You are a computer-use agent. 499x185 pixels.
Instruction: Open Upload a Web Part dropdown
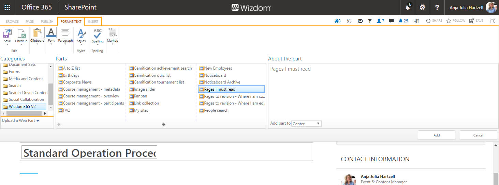click(20, 121)
